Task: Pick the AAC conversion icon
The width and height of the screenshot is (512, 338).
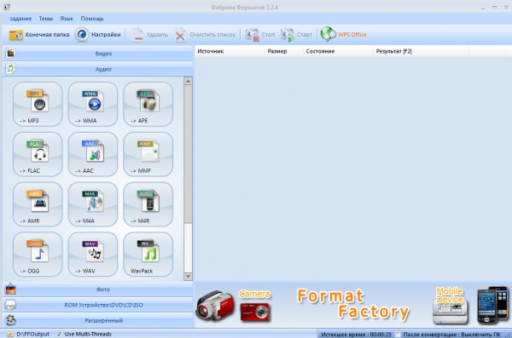Action: click(x=93, y=154)
